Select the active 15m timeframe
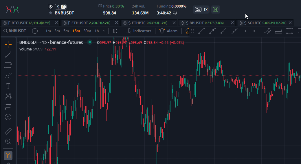 click(76, 31)
